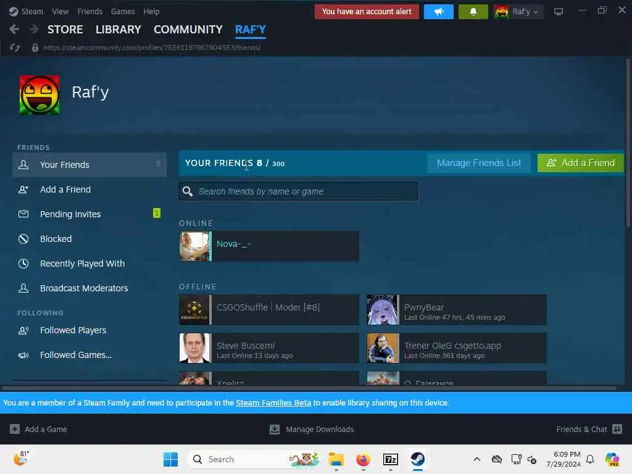
Task: Click Add a Game in the bottom bar
Action: [x=38, y=430]
